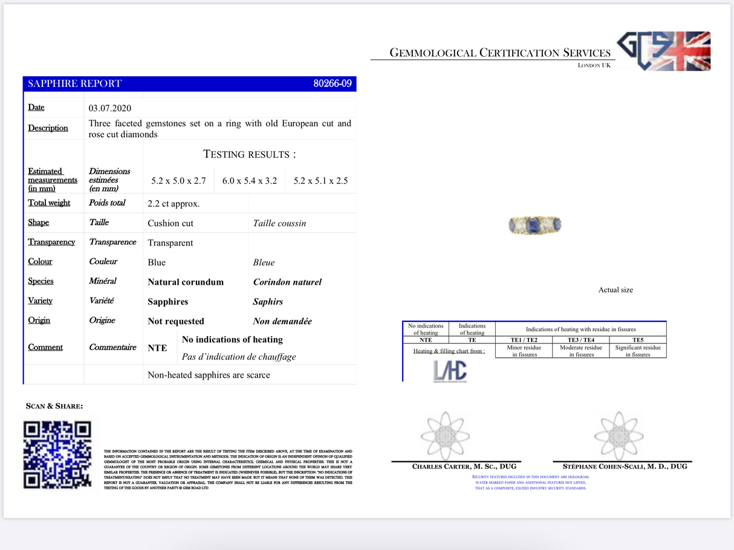Click the TE3 / TE4 chart cell

(580, 340)
